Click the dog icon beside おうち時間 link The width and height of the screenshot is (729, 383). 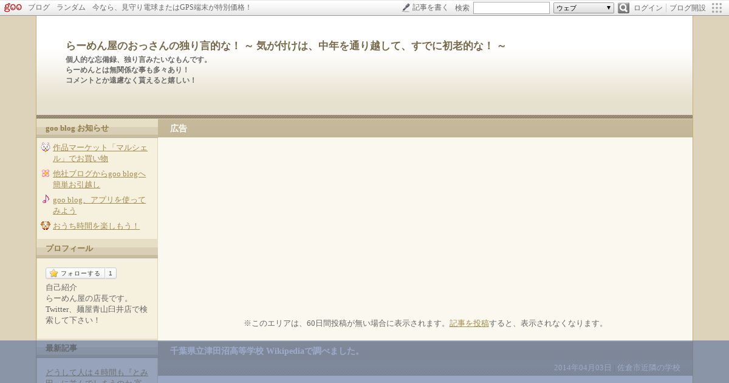tap(46, 226)
